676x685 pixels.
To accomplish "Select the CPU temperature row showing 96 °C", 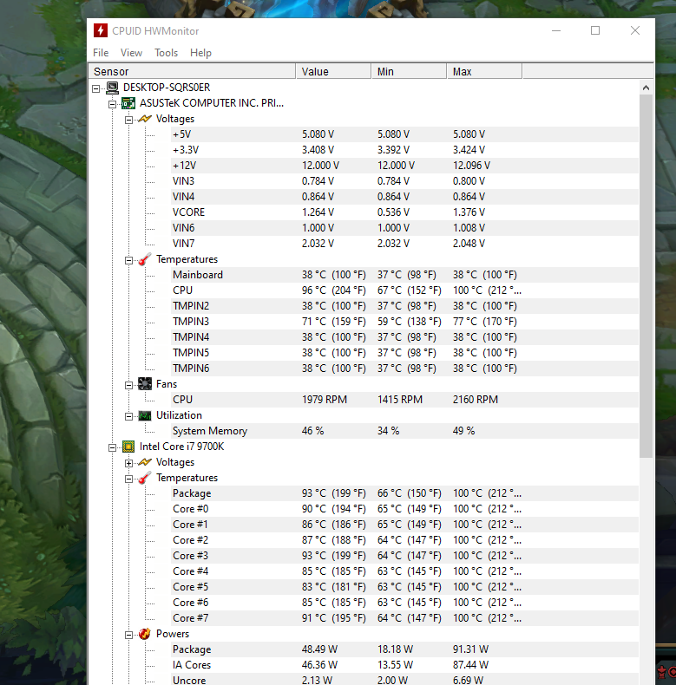I will point(404,290).
